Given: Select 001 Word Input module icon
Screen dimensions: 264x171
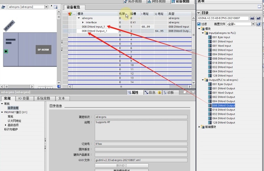Looking at the screenshot, I should pos(210,46).
